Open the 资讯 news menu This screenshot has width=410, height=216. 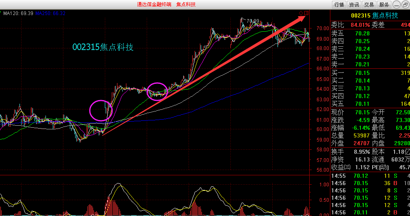354,5
